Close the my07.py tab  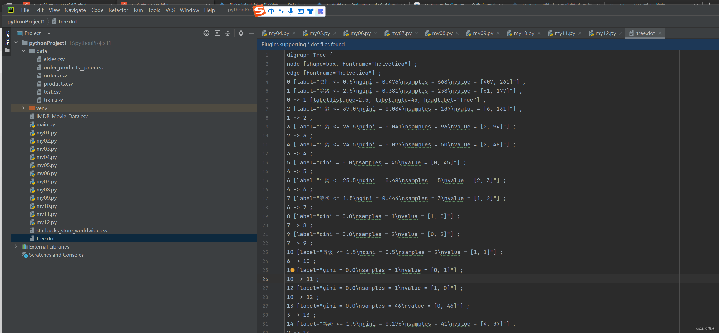tap(416, 33)
